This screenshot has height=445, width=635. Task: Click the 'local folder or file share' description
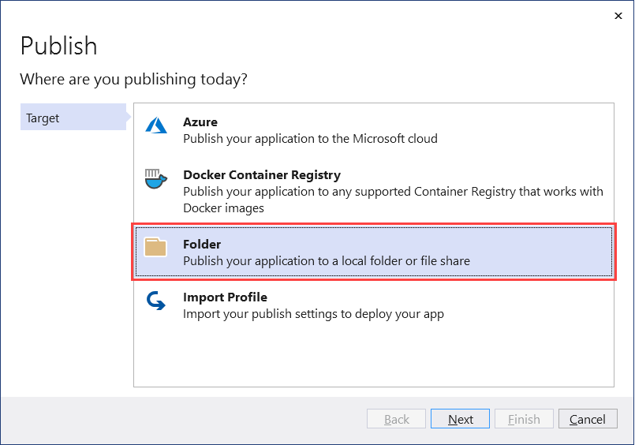[x=327, y=261]
